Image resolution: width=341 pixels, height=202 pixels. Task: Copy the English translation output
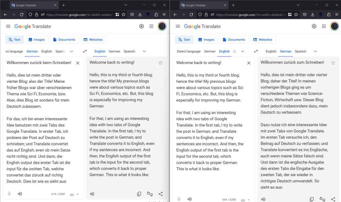point(139,194)
